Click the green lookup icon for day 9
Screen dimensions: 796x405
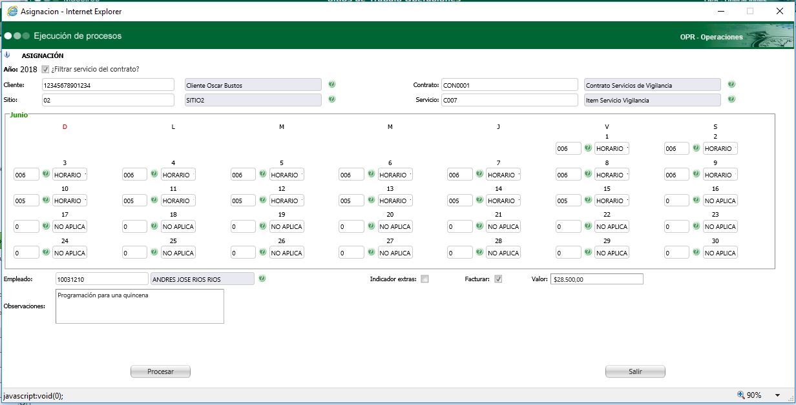point(696,174)
